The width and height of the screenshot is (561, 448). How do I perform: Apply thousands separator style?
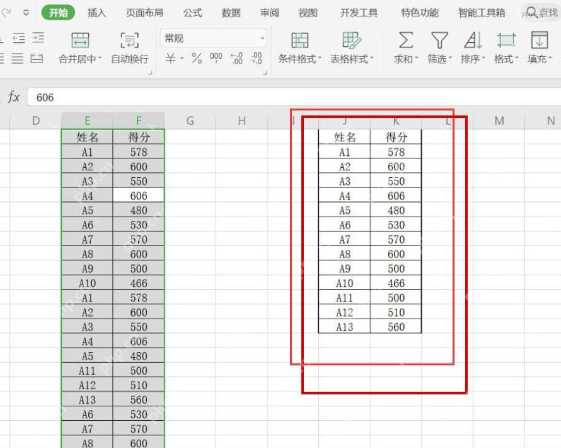[216, 57]
